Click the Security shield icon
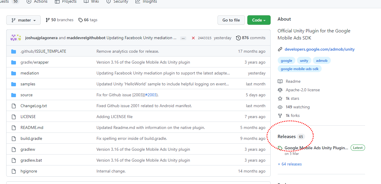Image resolution: width=381 pixels, height=184 pixels. click(x=109, y=1)
